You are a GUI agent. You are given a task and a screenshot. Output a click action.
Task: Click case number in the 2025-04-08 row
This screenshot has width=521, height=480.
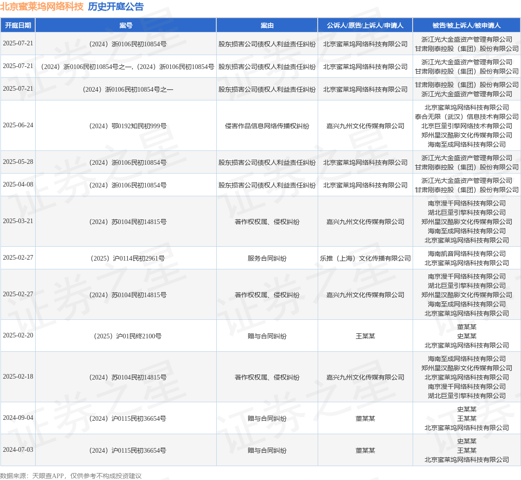[128, 185]
